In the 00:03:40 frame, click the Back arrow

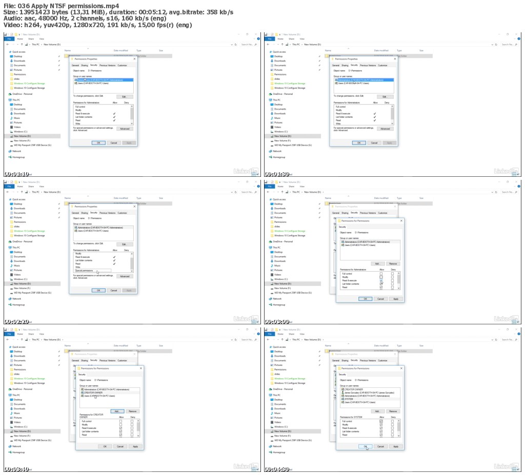[8, 339]
